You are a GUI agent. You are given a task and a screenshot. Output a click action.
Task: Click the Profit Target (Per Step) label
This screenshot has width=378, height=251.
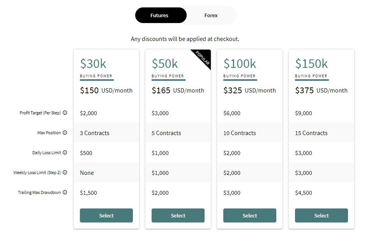(40, 113)
